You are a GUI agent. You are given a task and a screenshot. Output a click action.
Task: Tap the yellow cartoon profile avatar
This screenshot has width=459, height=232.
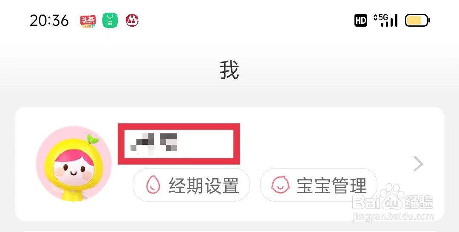point(74,164)
